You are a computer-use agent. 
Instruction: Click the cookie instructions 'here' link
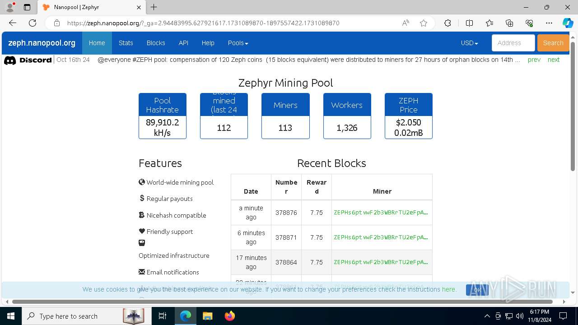[448, 289]
